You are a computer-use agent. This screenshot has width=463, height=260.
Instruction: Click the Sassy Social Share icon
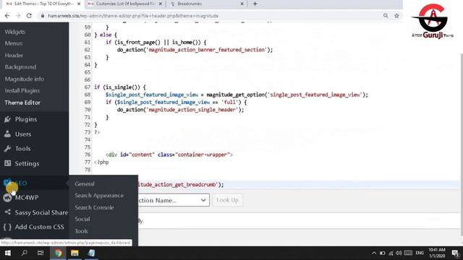[x=8, y=212]
